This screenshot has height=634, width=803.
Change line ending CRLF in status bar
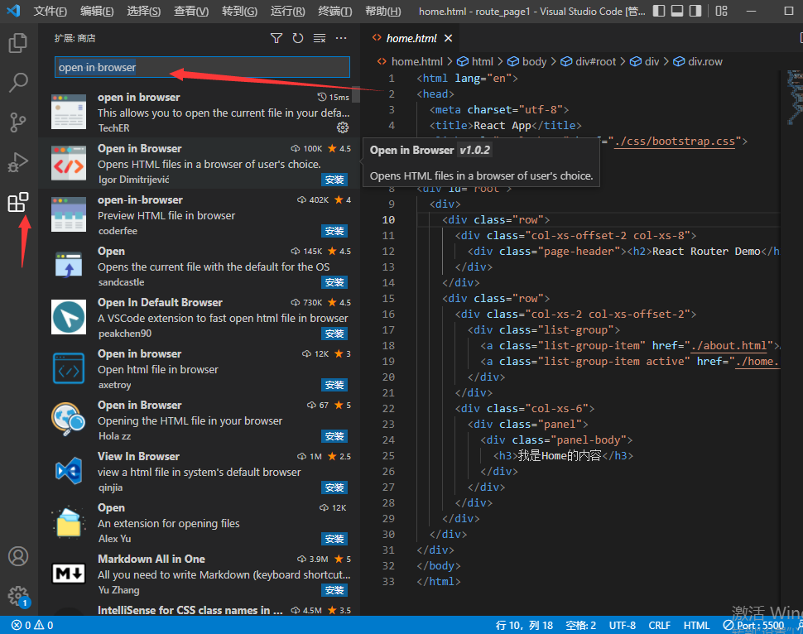(x=659, y=625)
